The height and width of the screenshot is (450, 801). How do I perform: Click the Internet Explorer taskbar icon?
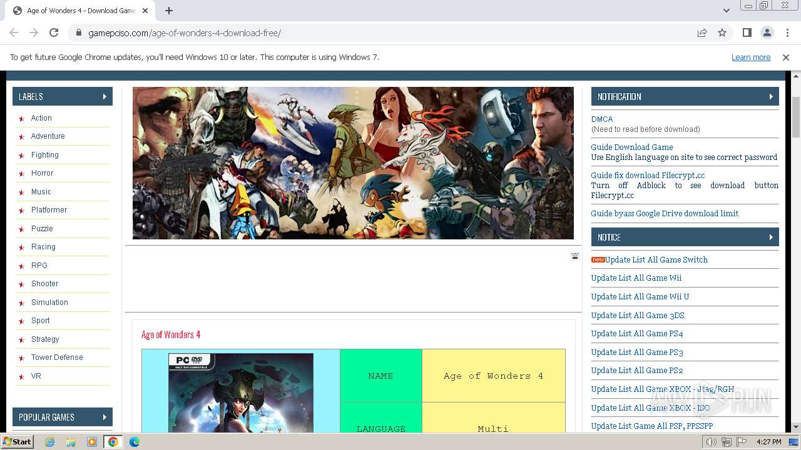50,442
